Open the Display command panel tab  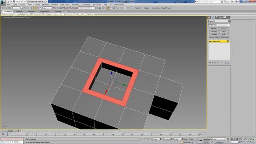pyautogui.click(x=225, y=17)
